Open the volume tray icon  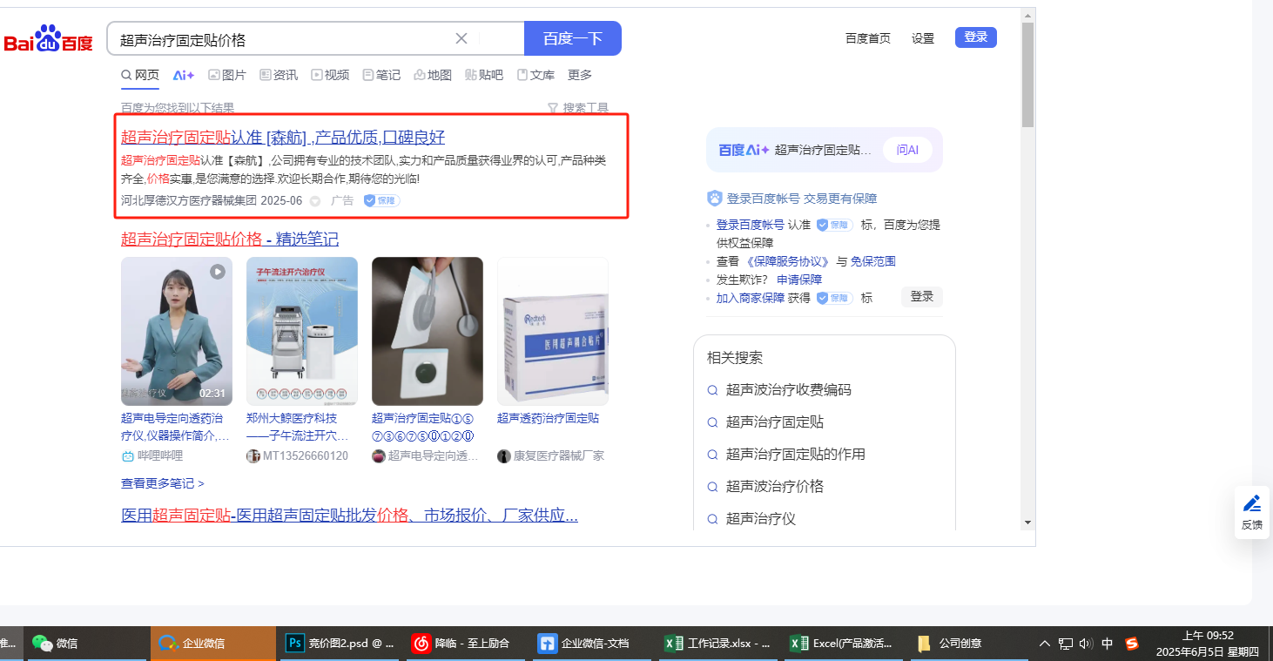[1086, 644]
